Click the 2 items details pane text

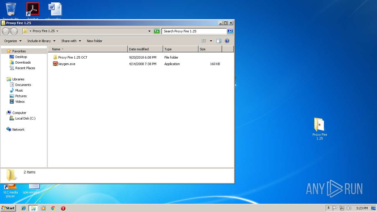[x=29, y=172]
